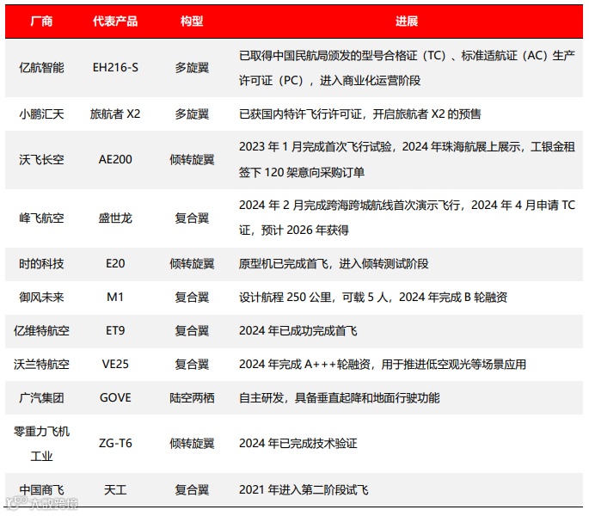Click progress text about 2024年珠海航展
Image resolution: width=589 pixels, height=516 pixels.
(x=407, y=159)
